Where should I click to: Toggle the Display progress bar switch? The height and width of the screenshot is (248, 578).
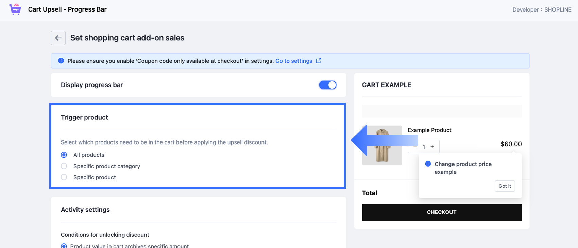[327, 85]
